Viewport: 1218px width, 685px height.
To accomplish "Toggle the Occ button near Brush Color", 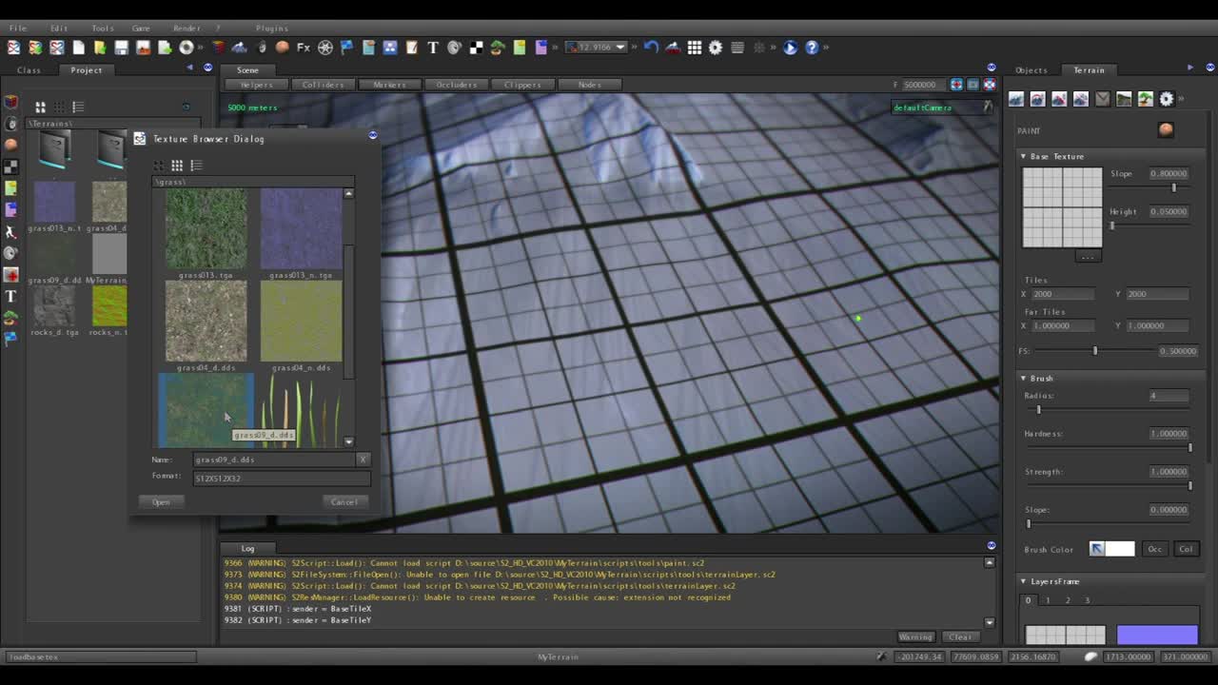I will point(1154,550).
